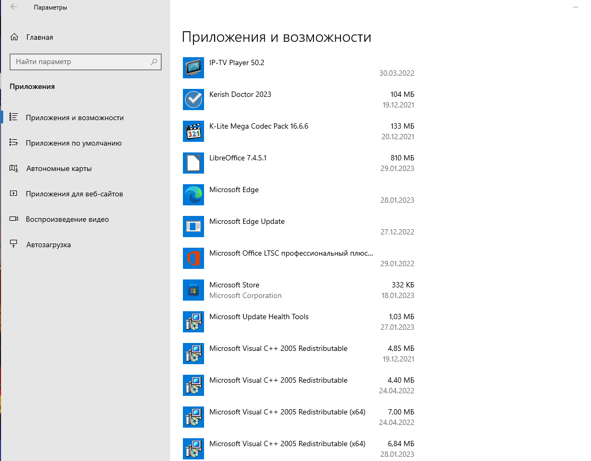The width and height of the screenshot is (591, 461).
Task: Click the Microsoft Office LTSC icon
Action: click(x=193, y=258)
